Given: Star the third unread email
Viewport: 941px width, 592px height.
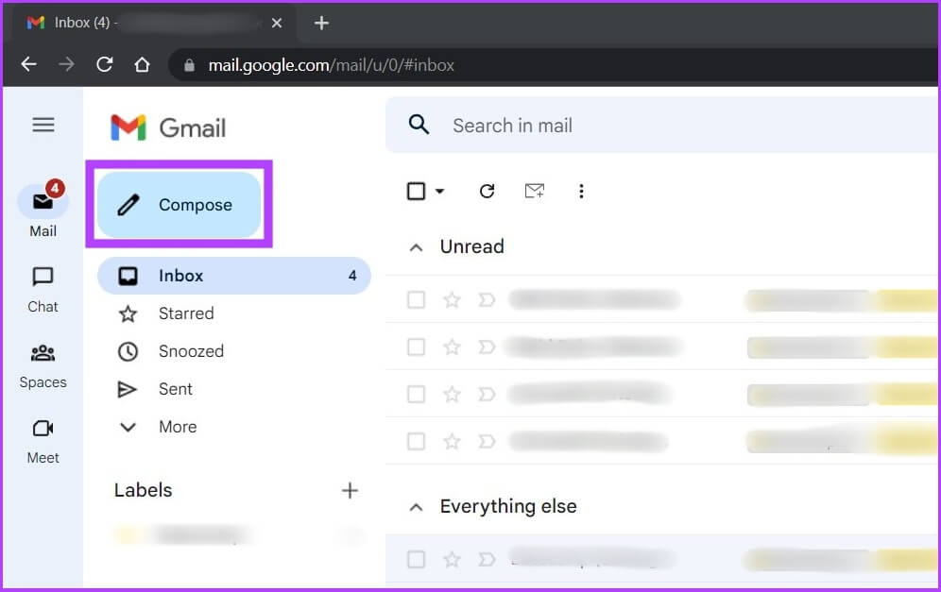Looking at the screenshot, I should [x=452, y=394].
